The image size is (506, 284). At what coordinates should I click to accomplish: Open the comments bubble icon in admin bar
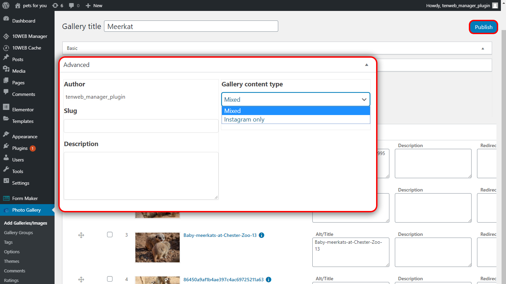click(x=71, y=5)
